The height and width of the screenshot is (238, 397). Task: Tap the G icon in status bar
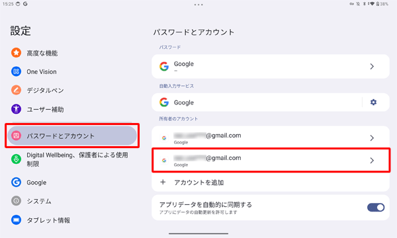(25, 4)
